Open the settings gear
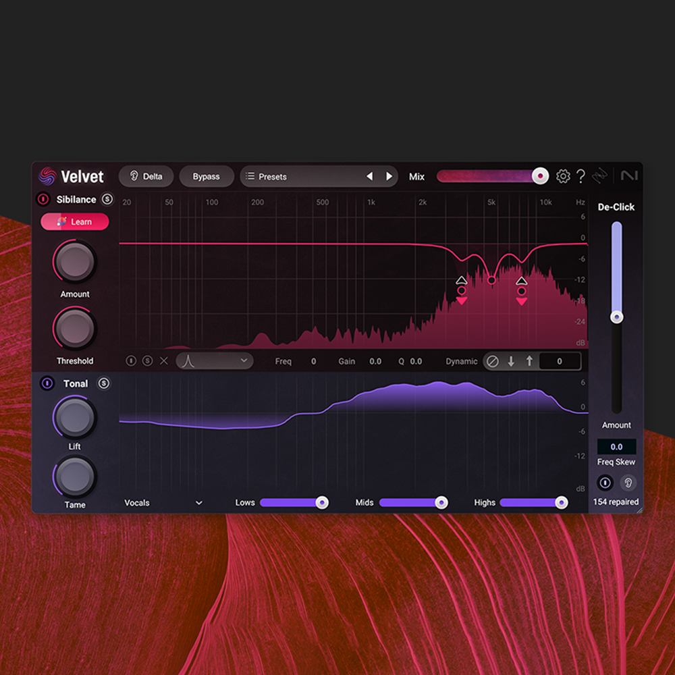Viewport: 675px width, 675px height. pyautogui.click(x=563, y=176)
